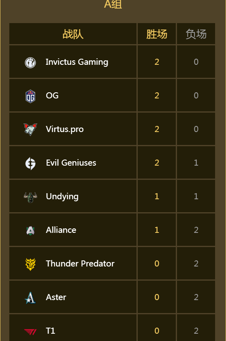Open the Invictus Gaming team name
Screen dimensions: 226x341
pyautogui.click(x=77, y=62)
